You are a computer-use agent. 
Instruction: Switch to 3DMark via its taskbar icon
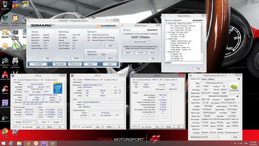point(36,143)
